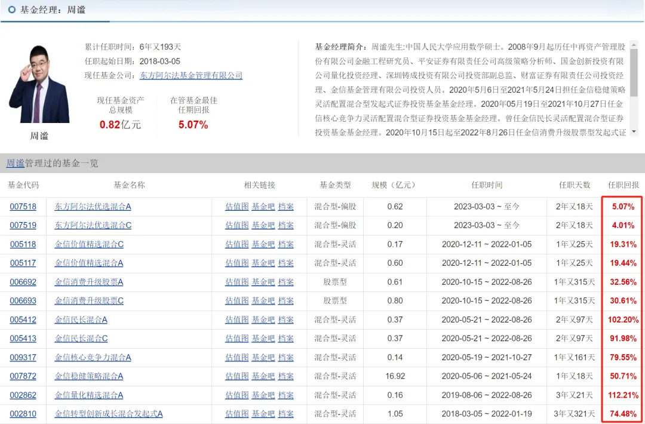Screen dimensions: 645x424
Task: Open 东方阿尔法基金管理有限公司 company link
Action: (191, 75)
